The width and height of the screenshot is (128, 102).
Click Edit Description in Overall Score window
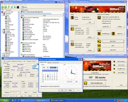click(x=121, y=61)
